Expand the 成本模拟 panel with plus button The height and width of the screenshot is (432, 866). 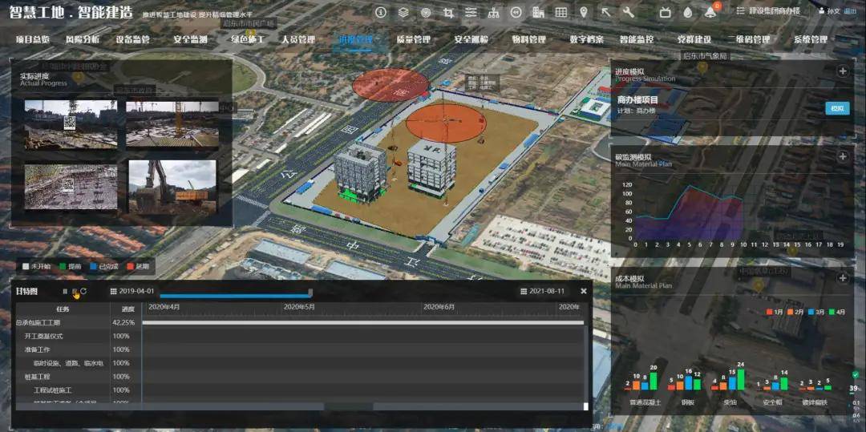pyautogui.click(x=843, y=278)
